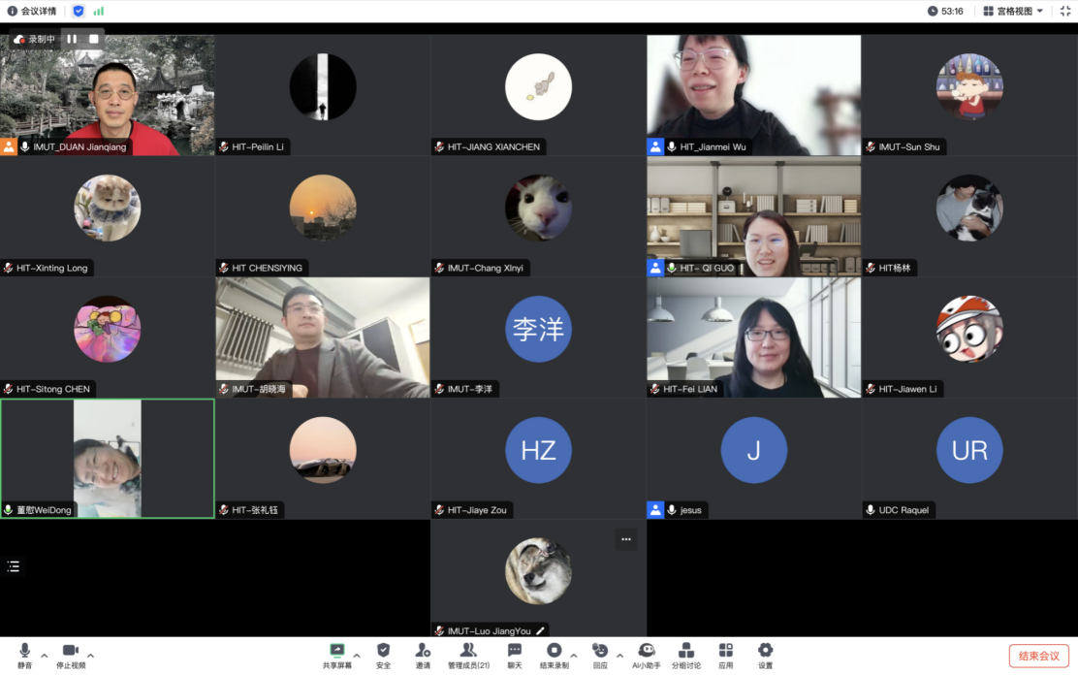Open the apps (应用) icon
Image resolution: width=1078 pixels, height=675 pixels.
pyautogui.click(x=725, y=653)
